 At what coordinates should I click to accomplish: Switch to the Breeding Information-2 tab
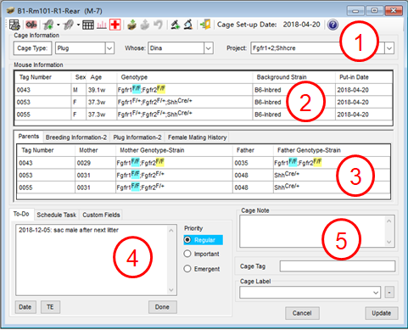click(x=76, y=137)
